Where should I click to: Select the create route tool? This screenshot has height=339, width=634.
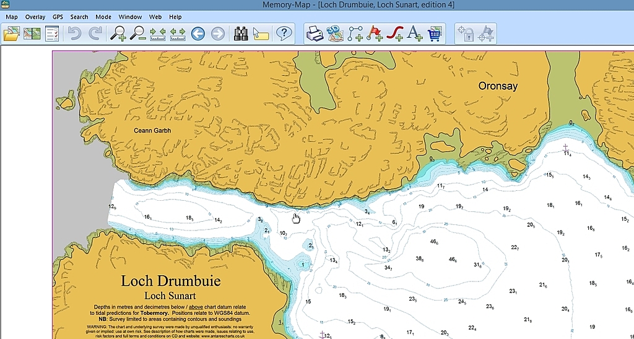point(355,33)
